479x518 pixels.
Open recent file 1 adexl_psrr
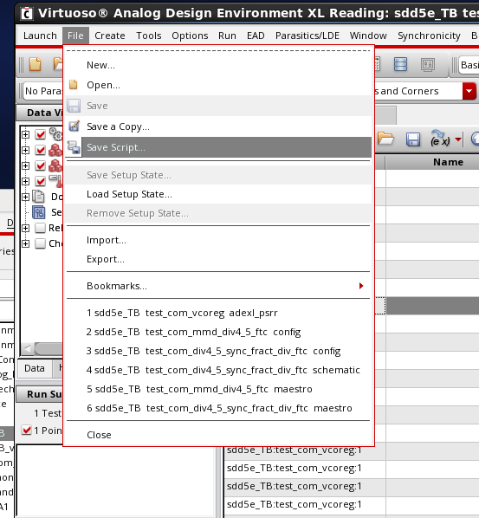[218, 313]
